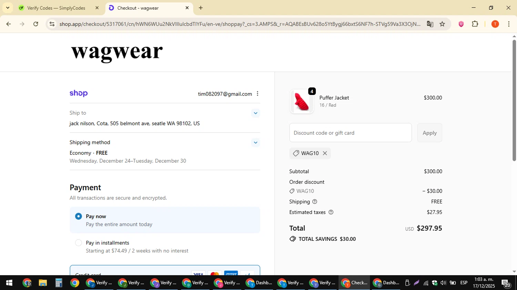Select the Pay now option
The image size is (517, 290).
click(x=165, y=220)
